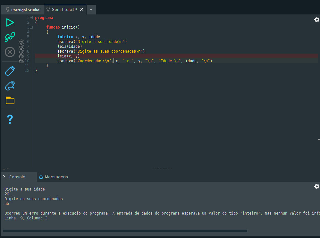Close the Sem título1* tab

pyautogui.click(x=82, y=9)
